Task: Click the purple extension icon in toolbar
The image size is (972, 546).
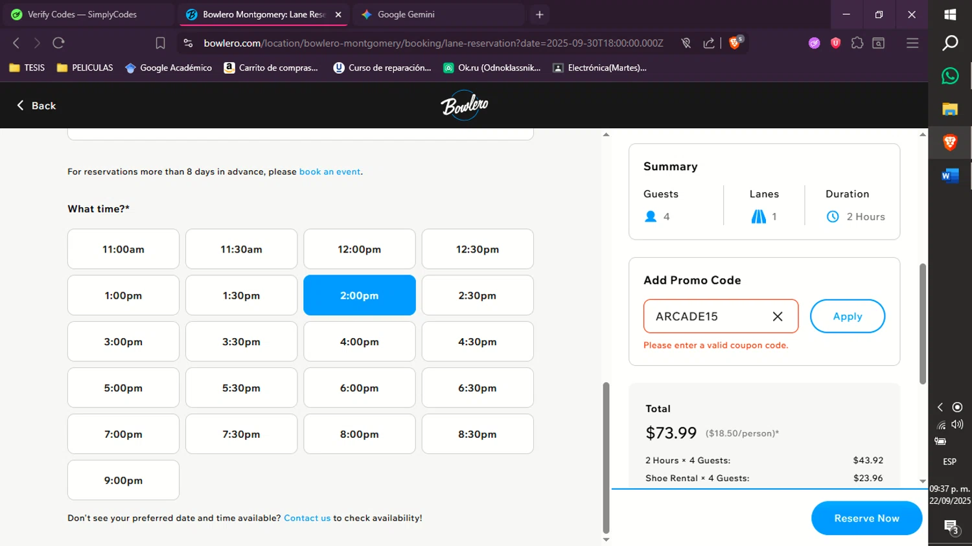Action: coord(815,43)
